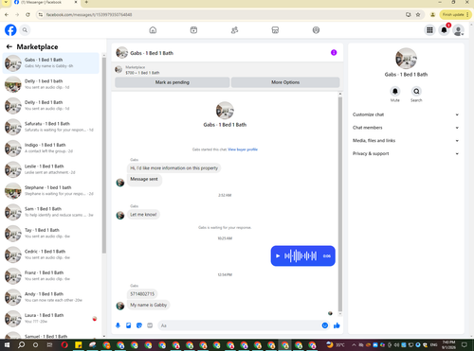Open the Gaming tab icon

click(316, 30)
